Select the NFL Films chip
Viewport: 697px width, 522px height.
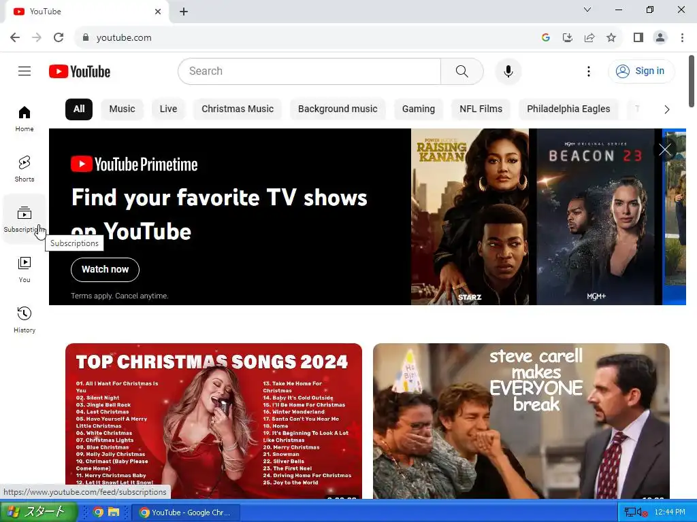point(481,109)
